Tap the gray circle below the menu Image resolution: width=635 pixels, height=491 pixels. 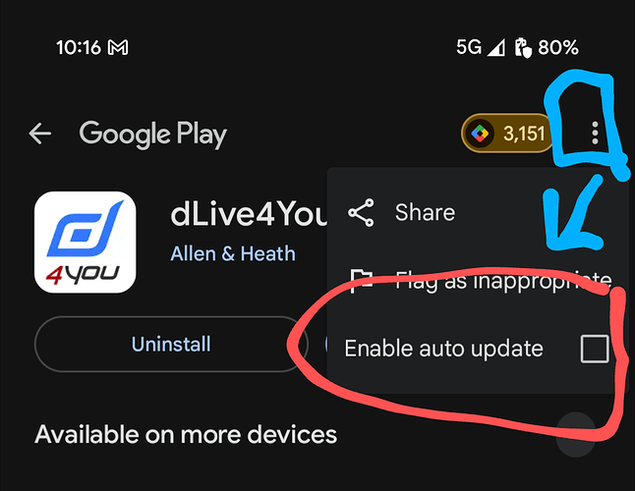click(x=575, y=435)
